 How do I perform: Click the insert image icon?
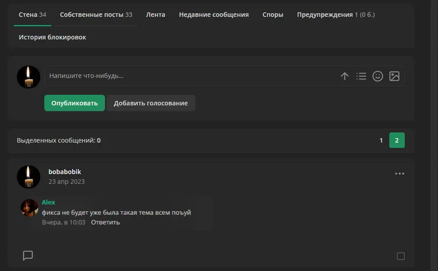pos(394,76)
